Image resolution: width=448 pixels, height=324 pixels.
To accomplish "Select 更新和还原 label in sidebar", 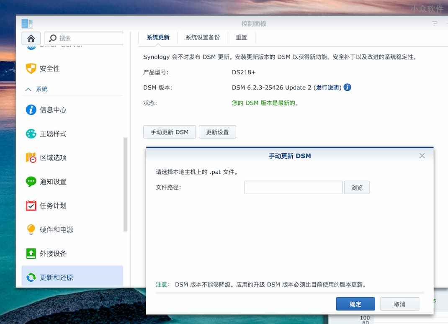I will pyautogui.click(x=57, y=278).
